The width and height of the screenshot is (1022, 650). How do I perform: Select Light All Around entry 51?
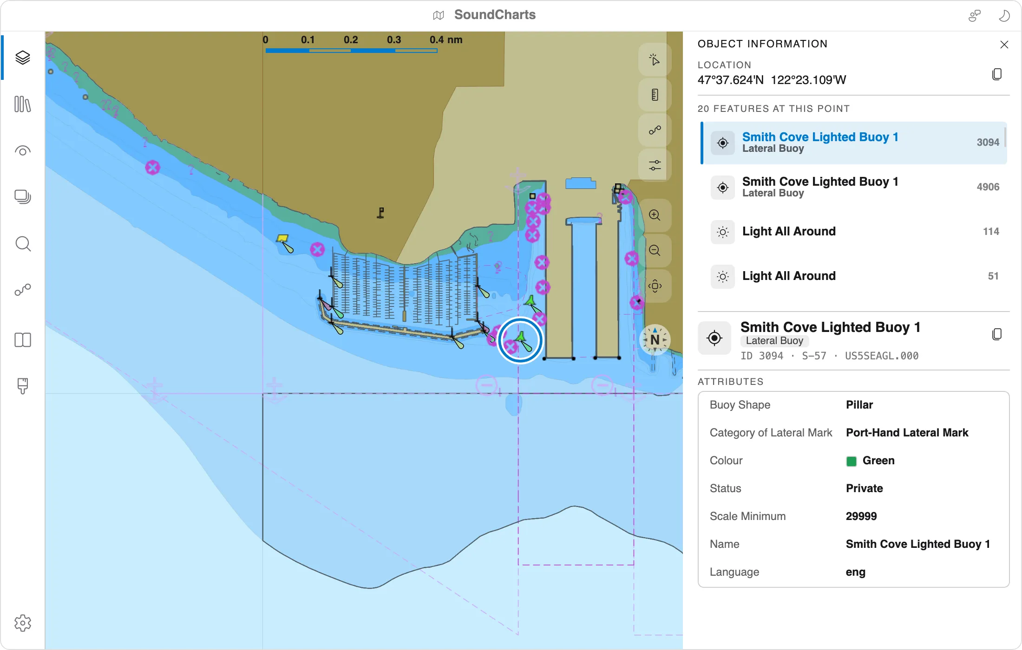[854, 276]
